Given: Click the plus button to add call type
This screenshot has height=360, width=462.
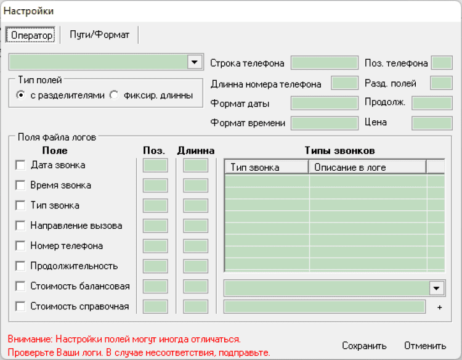Looking at the screenshot, I should (x=439, y=307).
